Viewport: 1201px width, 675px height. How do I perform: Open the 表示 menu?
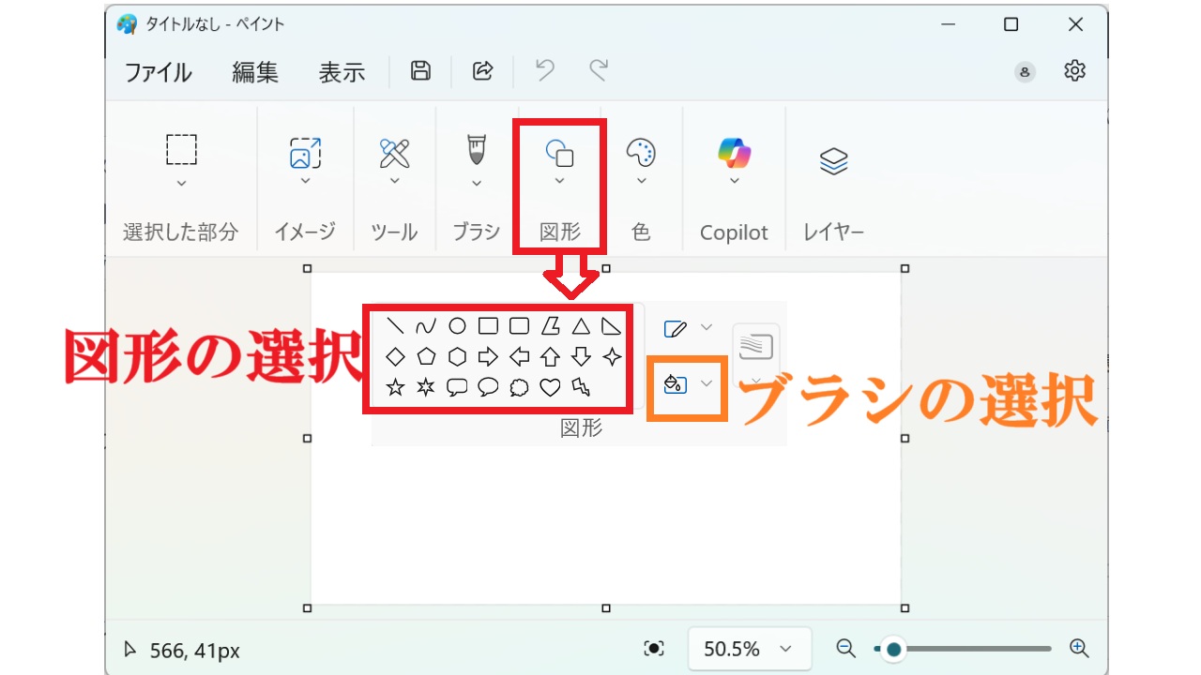point(342,72)
